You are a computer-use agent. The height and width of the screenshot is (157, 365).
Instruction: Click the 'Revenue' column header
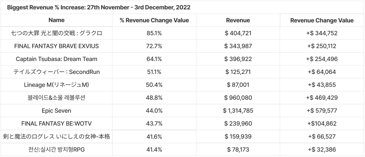tap(238, 20)
